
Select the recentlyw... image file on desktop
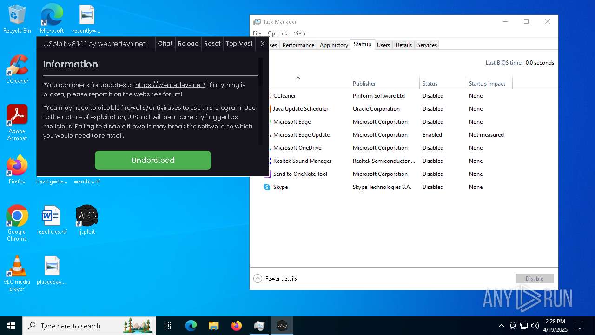coord(86,20)
